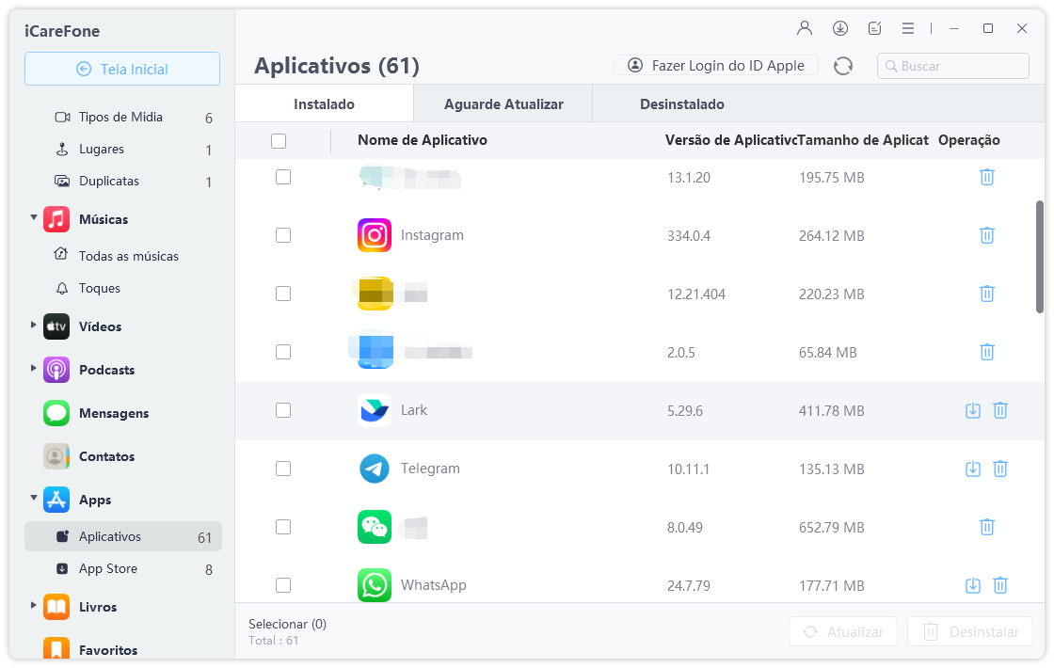Click the trash icon in Instagram row

tap(986, 235)
